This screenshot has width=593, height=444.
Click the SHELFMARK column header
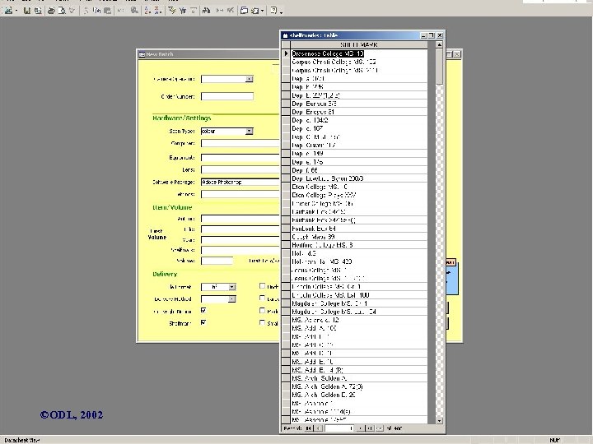(x=359, y=45)
